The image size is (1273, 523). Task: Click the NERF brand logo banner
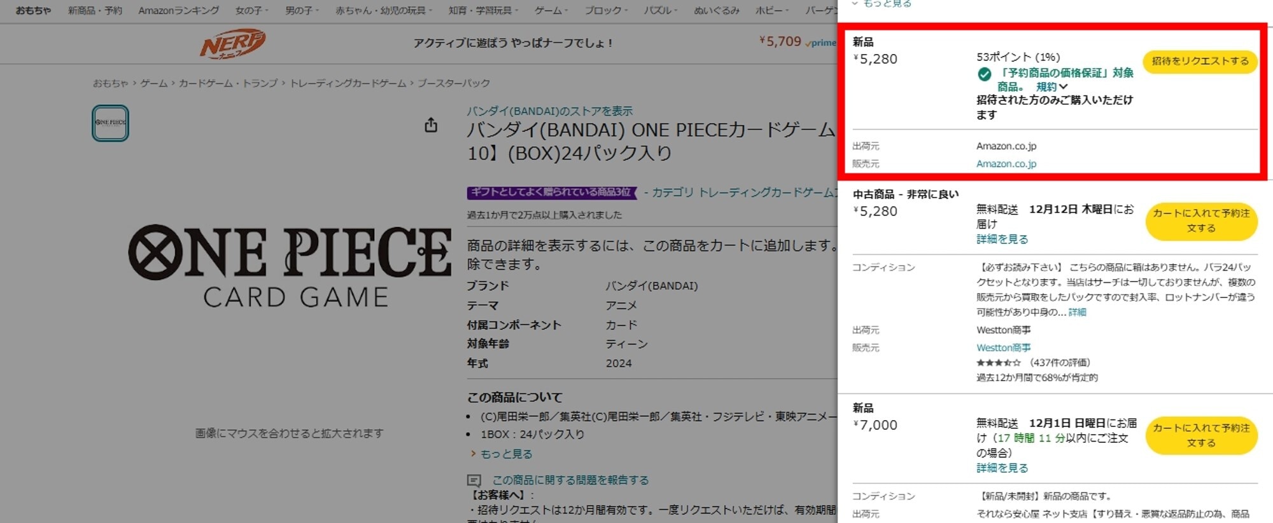point(232,43)
